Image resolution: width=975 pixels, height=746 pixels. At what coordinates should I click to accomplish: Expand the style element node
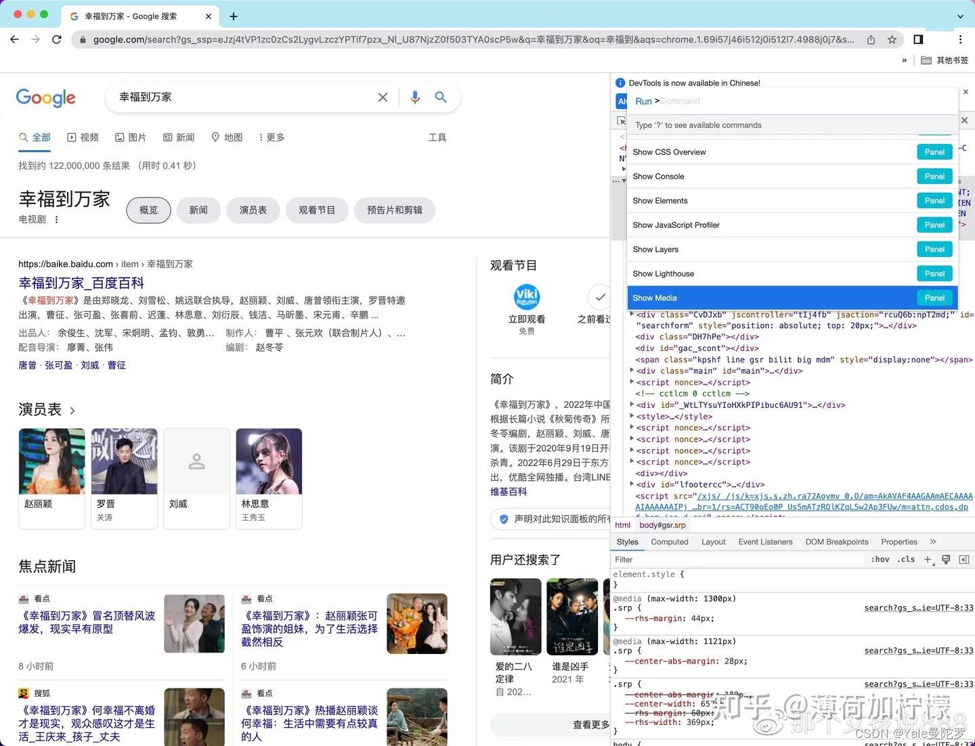[632, 417]
